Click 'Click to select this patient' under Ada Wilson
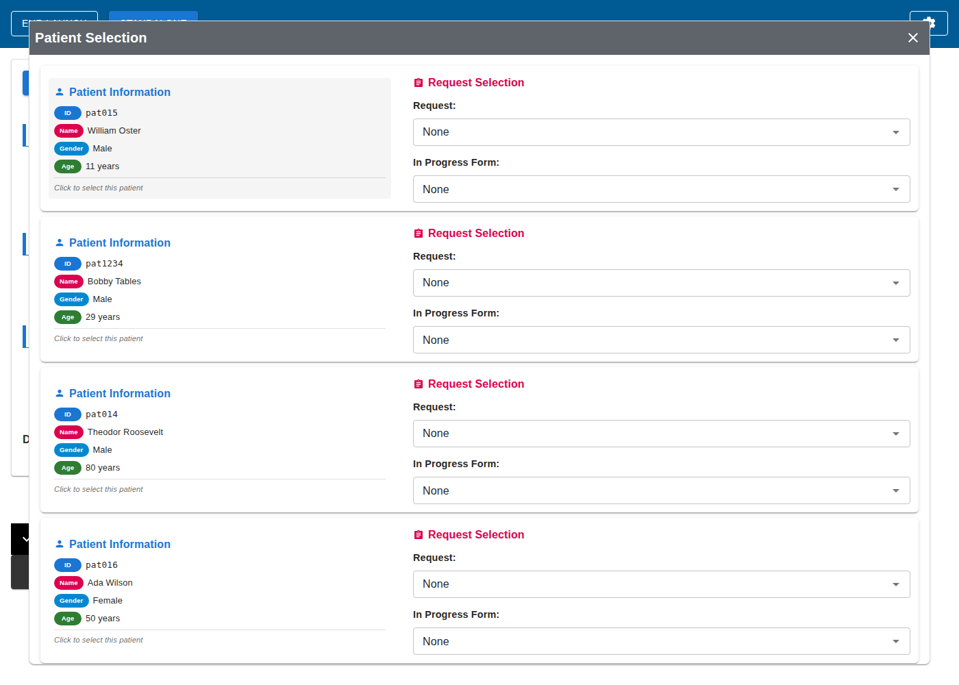Viewport: 959px width, 685px height. coord(99,640)
